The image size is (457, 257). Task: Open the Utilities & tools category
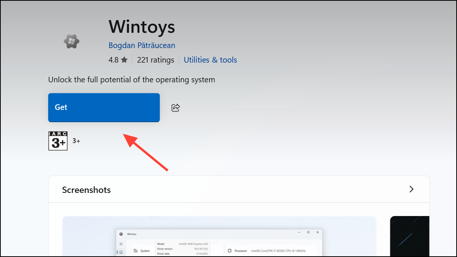[210, 60]
